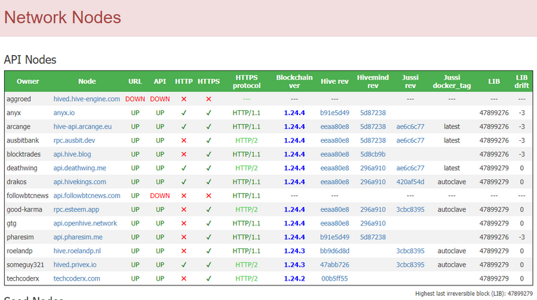Viewport: 537px width, 300px height.
Task: Click blockchain version 1.24.2 for techcoderx
Action: pyautogui.click(x=294, y=278)
